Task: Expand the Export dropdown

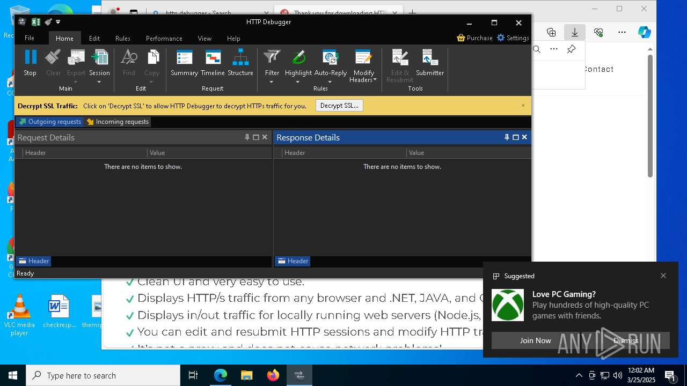Action: [x=76, y=82]
